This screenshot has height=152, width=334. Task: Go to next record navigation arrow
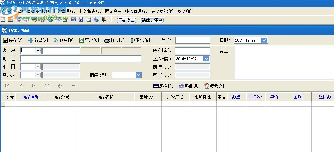click(34, 86)
